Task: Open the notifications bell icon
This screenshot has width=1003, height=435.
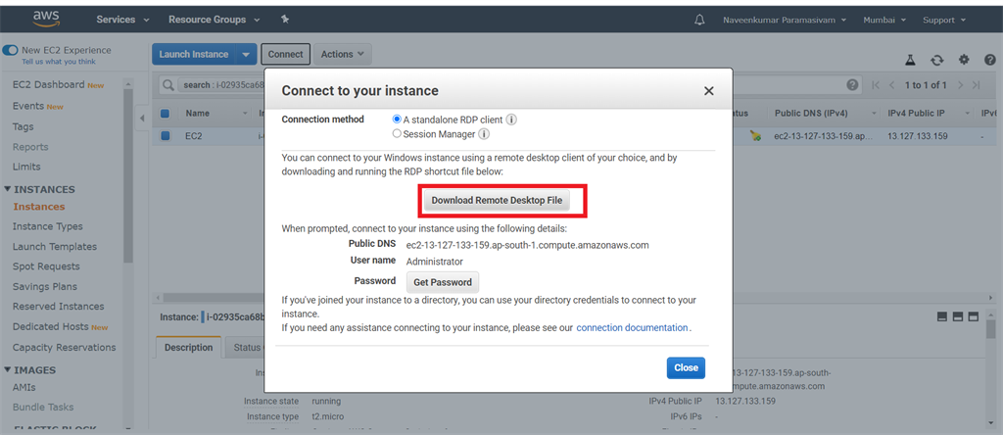Action: pos(699,20)
